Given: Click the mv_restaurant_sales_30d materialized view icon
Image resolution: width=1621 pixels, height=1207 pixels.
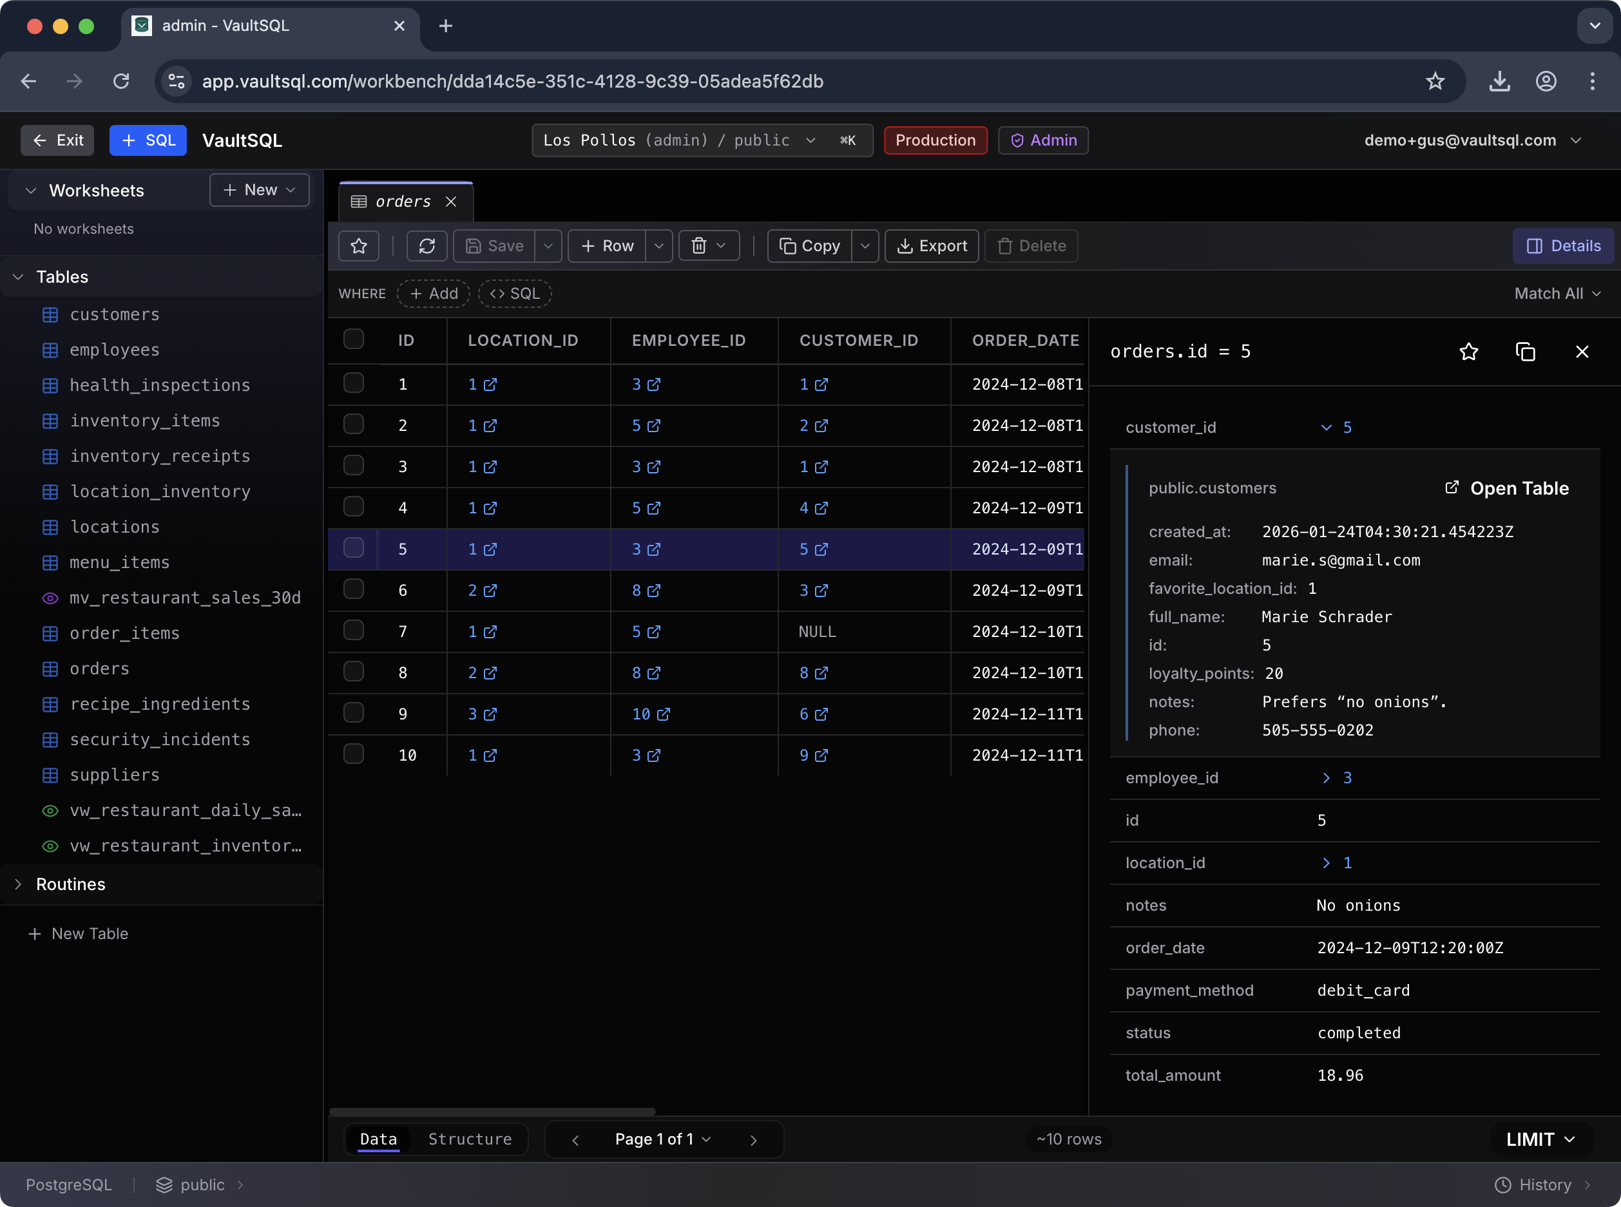Looking at the screenshot, I should pyautogui.click(x=50, y=598).
